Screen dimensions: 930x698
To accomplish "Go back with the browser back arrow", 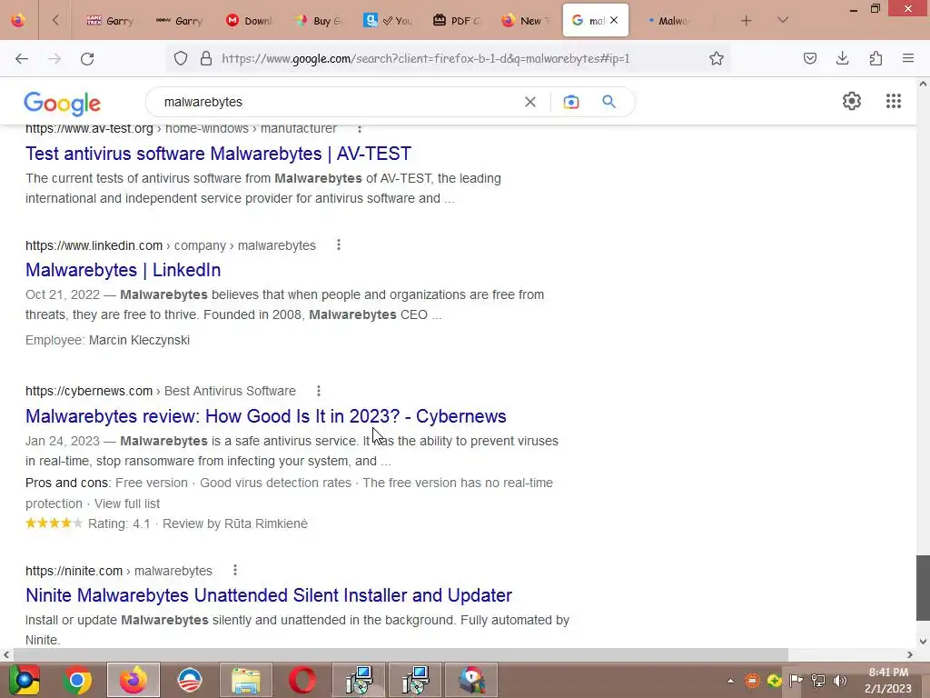I will point(22,58).
